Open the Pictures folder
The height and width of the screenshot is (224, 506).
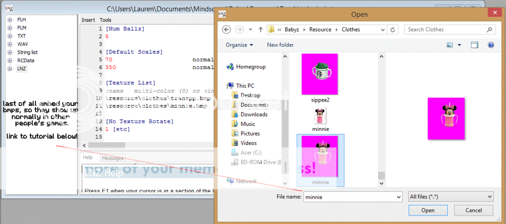pos(246,133)
